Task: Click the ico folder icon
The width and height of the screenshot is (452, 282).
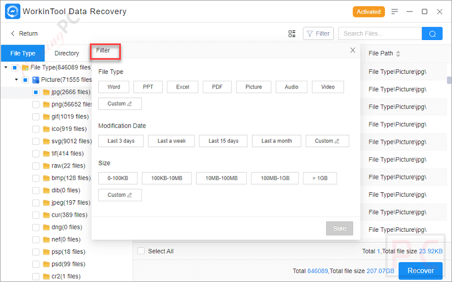Action: click(x=46, y=129)
